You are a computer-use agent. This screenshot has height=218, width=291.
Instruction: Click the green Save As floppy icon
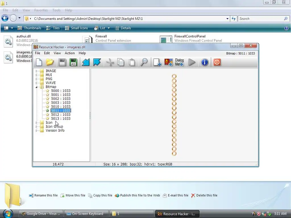pyautogui.click(x=73, y=62)
